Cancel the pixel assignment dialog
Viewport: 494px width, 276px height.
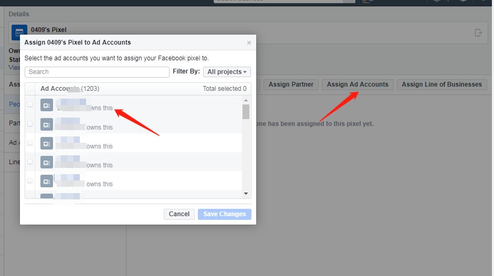[x=179, y=214]
